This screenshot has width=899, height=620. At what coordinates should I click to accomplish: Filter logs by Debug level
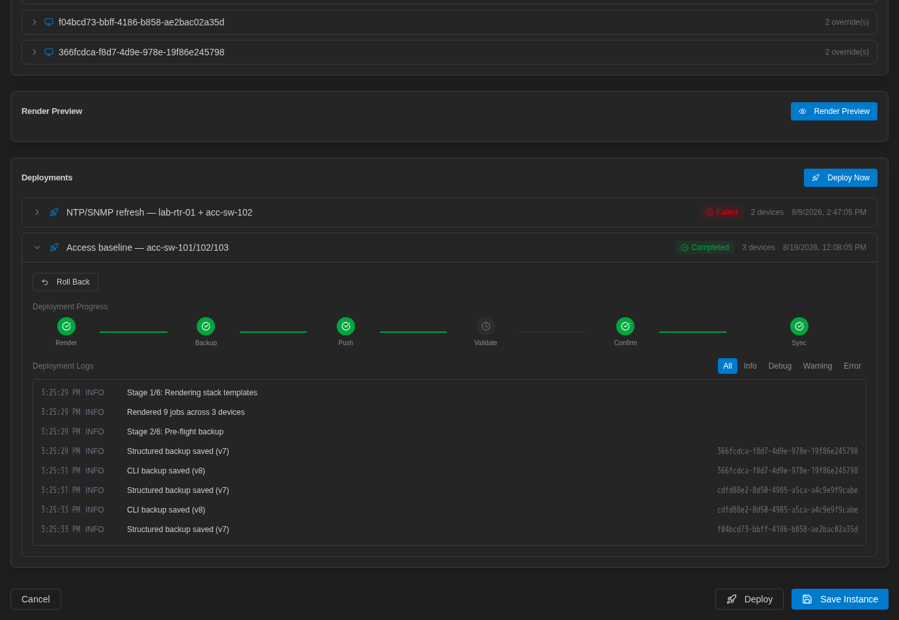[780, 366]
